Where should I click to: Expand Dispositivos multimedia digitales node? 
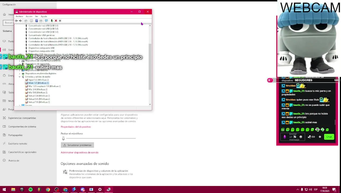tap(20, 73)
